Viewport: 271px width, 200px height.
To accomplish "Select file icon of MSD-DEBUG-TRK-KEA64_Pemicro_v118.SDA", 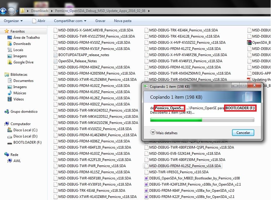I will click(x=146, y=30).
